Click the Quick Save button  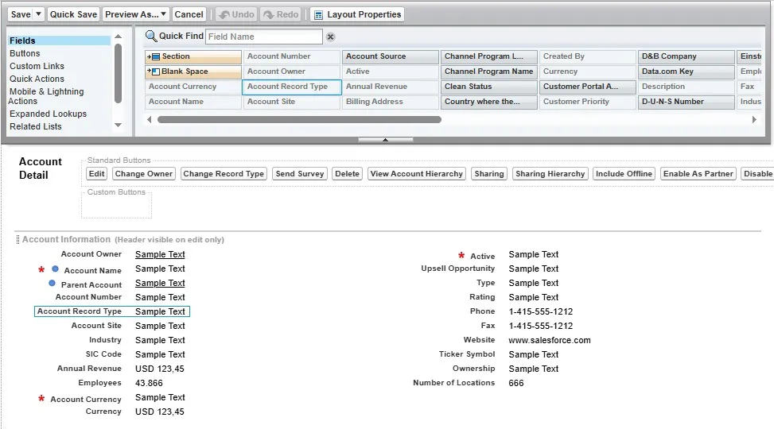click(x=73, y=14)
